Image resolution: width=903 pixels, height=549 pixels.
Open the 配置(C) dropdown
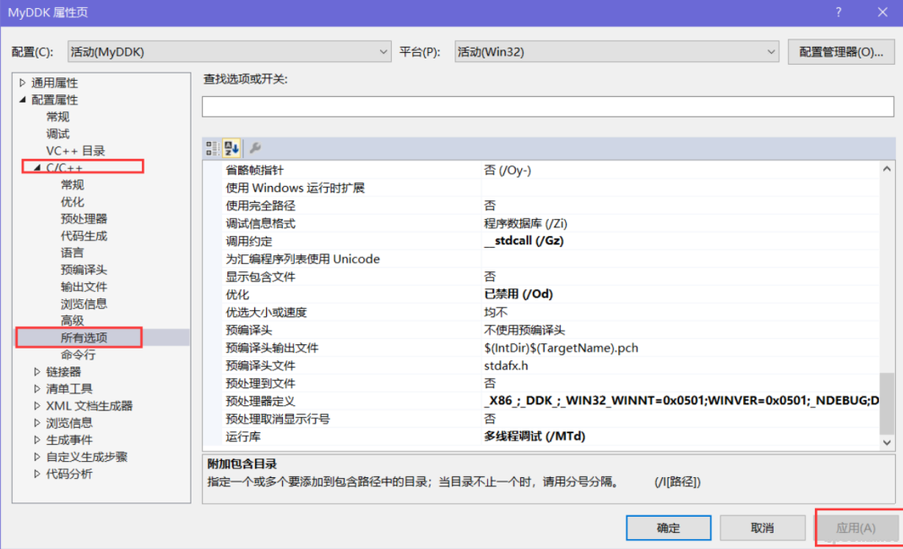pos(229,52)
